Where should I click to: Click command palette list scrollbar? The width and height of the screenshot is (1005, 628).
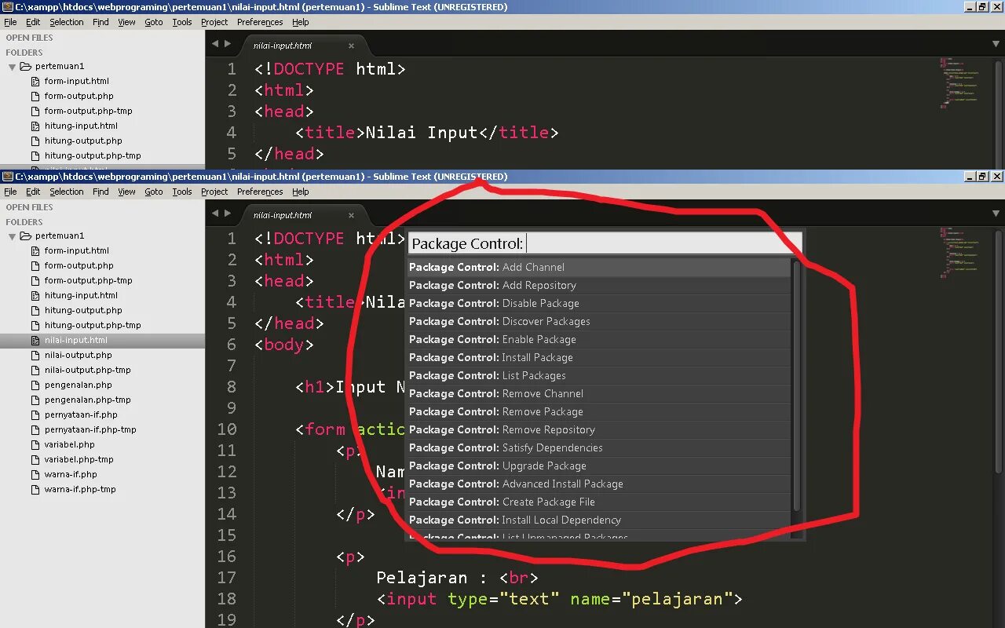(x=796, y=386)
